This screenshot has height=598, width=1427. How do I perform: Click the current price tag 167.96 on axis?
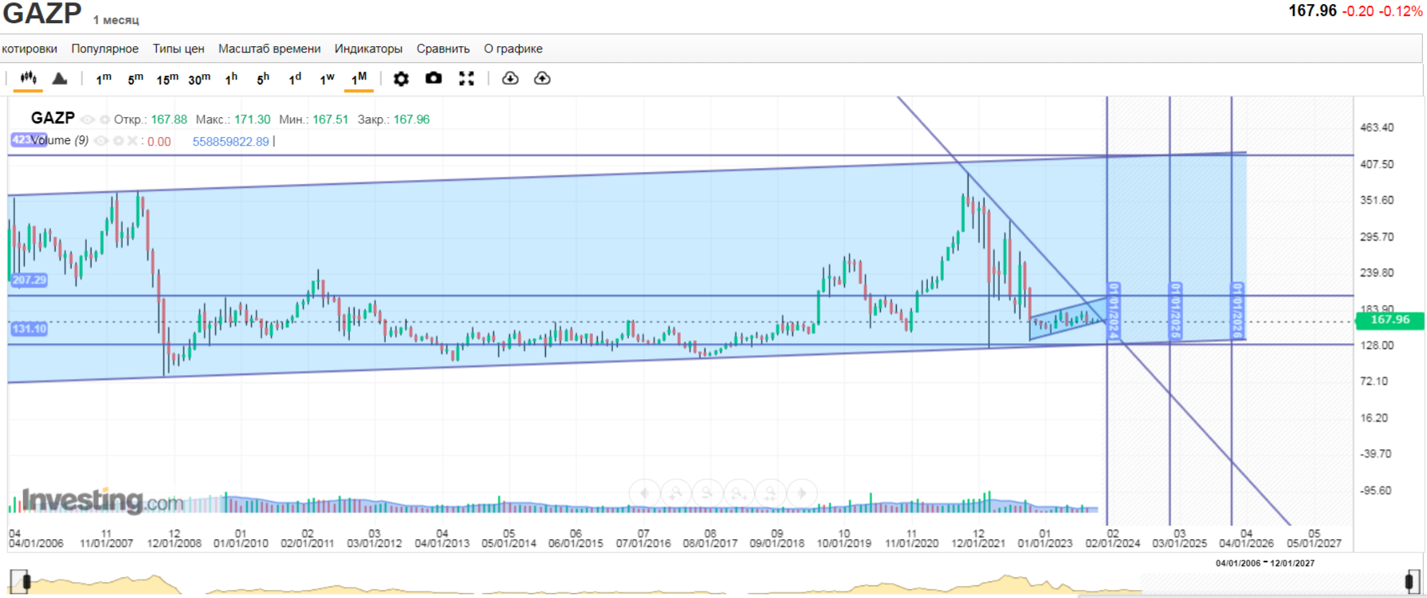(x=1390, y=320)
